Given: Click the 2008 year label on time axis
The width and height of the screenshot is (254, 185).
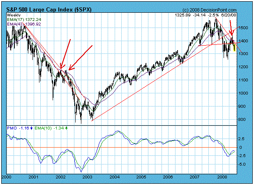Looking at the screenshot, I should pos(222,177).
